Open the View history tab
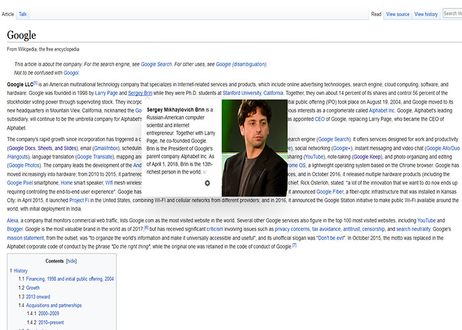Viewport: 462px width, 330px height. tap(426, 14)
